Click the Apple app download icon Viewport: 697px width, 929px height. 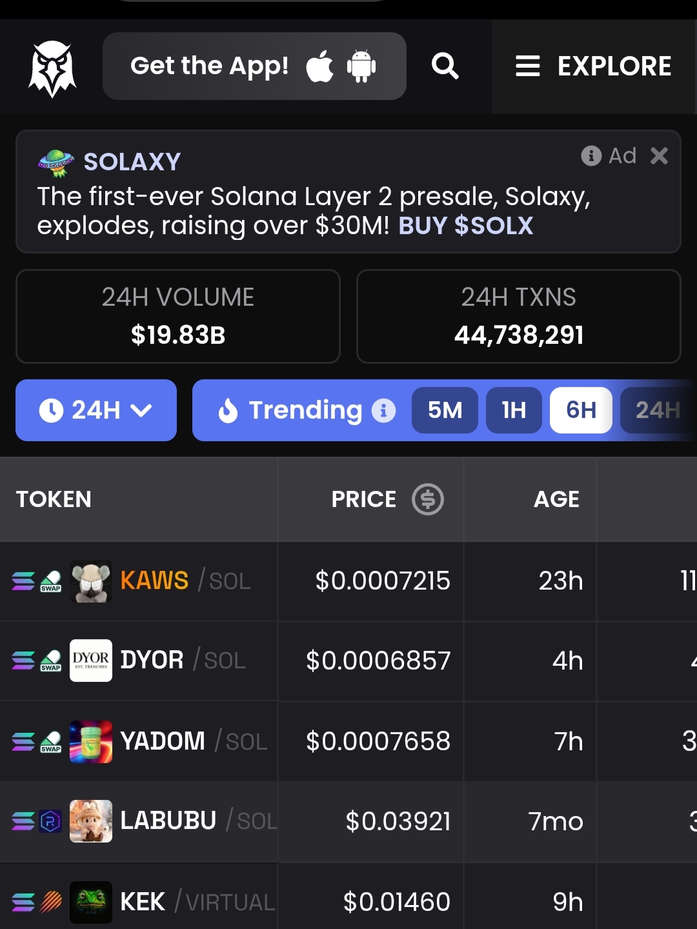[x=319, y=66]
